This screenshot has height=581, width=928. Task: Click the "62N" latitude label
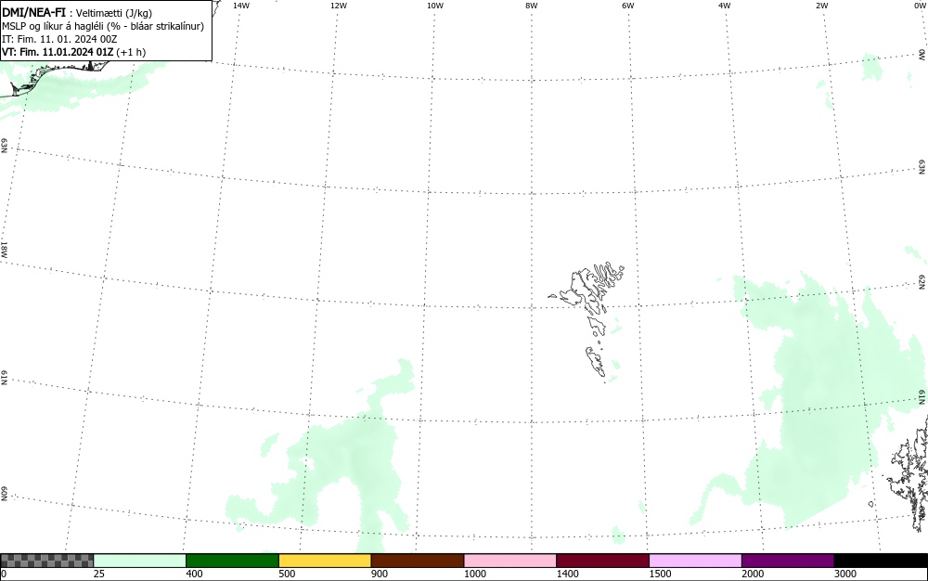point(922,282)
